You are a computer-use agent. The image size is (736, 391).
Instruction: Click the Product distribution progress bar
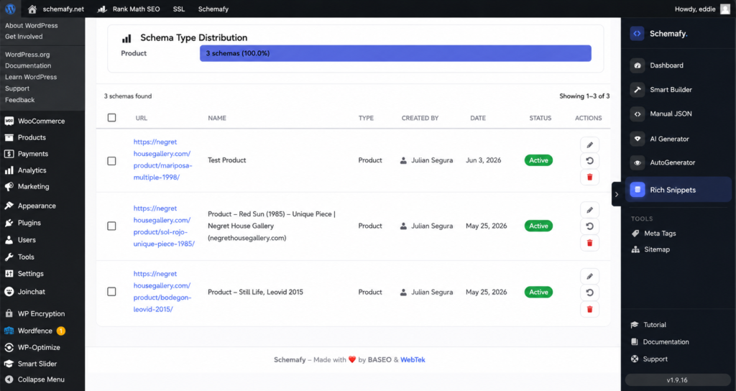pyautogui.click(x=395, y=53)
